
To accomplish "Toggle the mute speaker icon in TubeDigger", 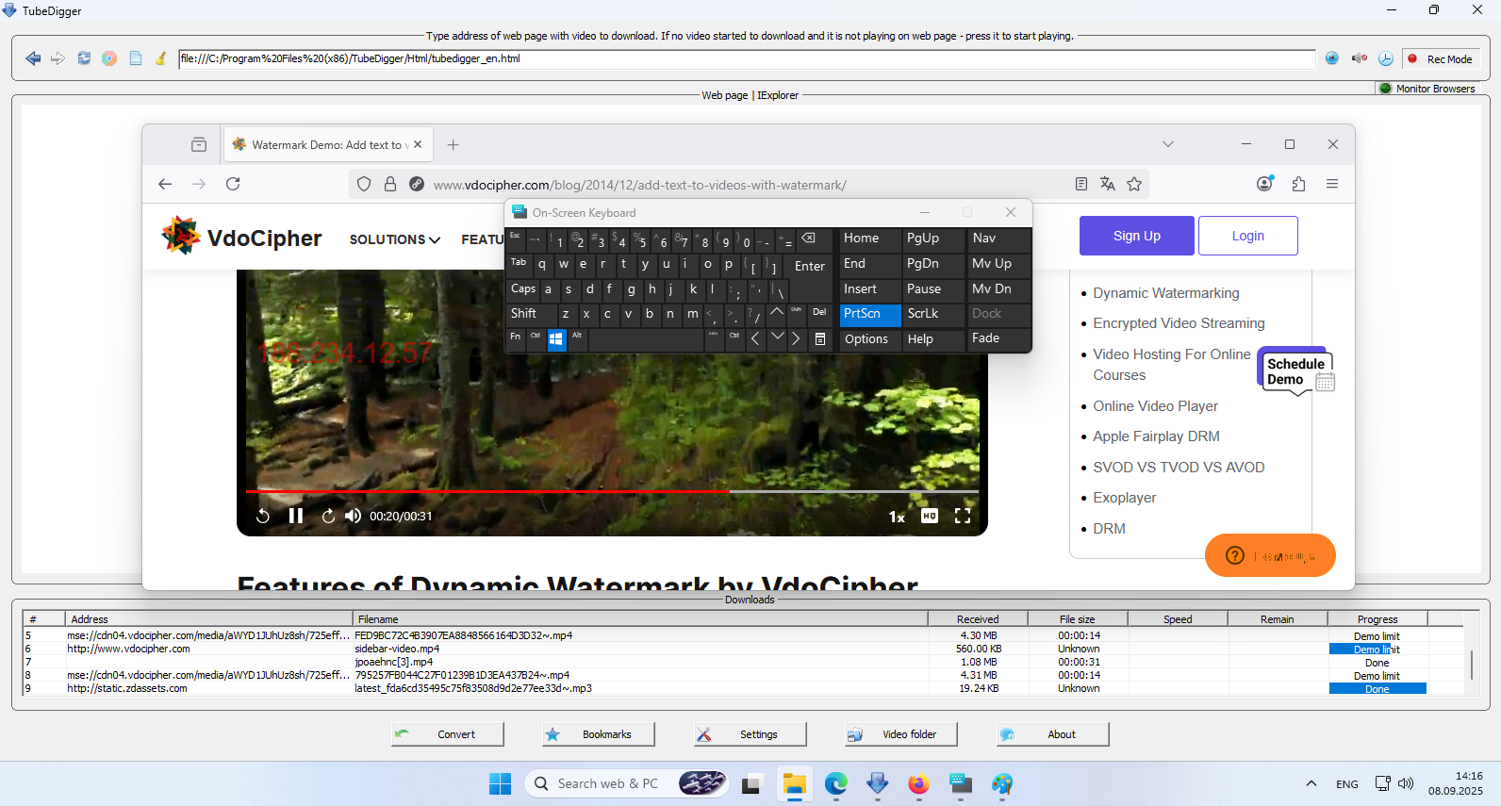I will 1359,58.
